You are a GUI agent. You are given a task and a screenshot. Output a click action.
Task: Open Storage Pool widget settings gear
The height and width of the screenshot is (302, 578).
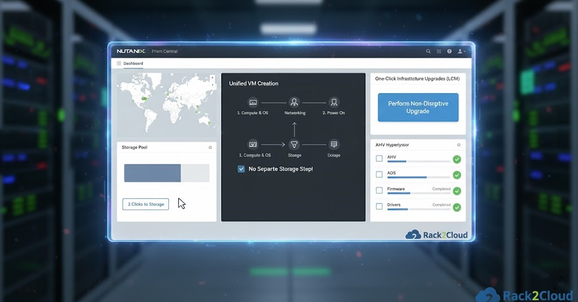pyautogui.click(x=210, y=147)
